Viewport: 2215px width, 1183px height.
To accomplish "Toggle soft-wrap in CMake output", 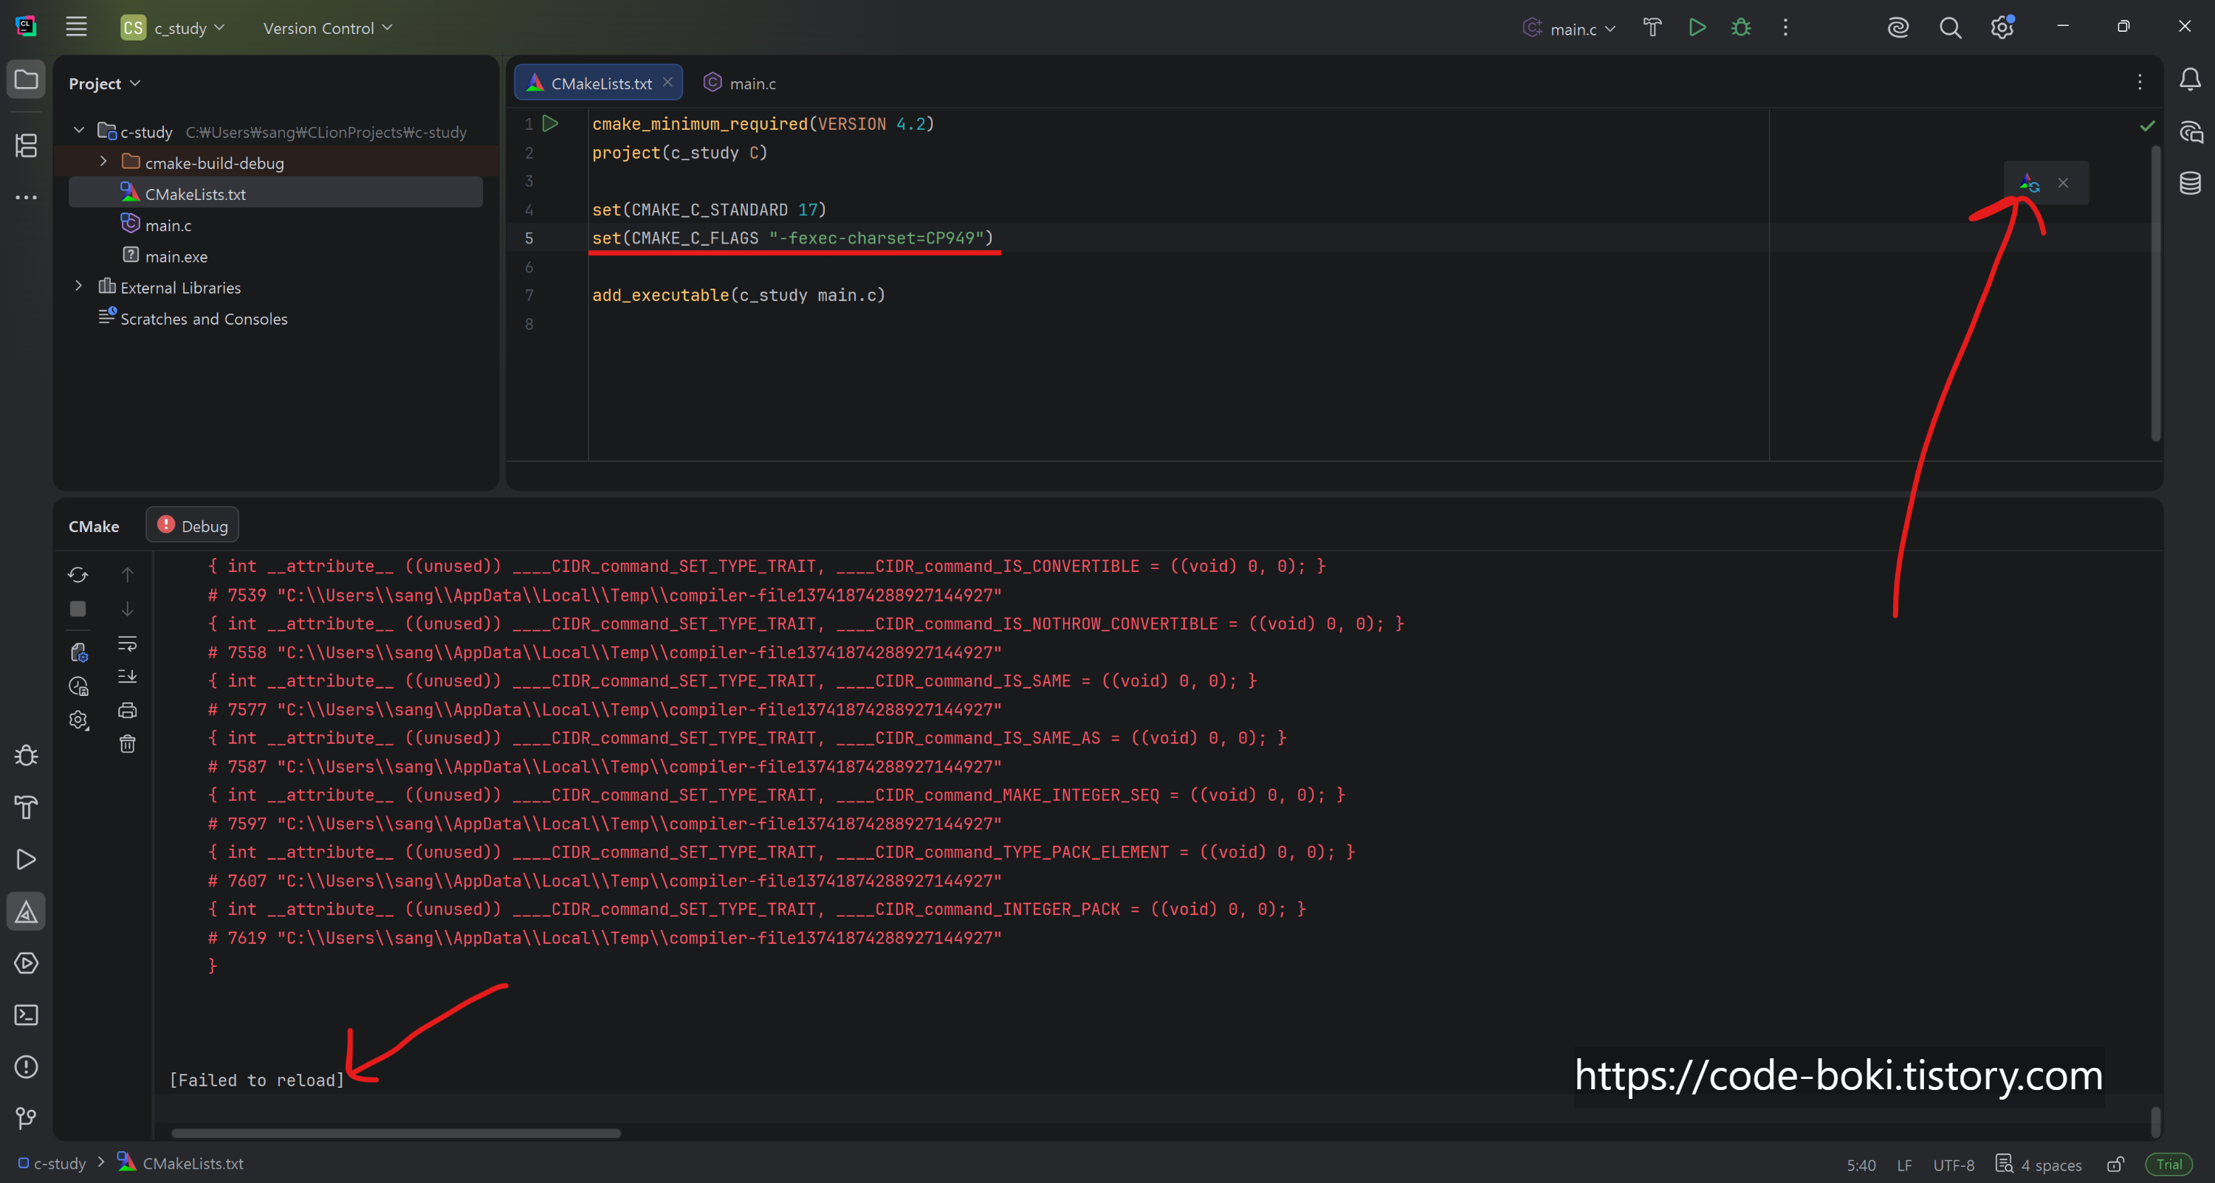I will [x=127, y=643].
